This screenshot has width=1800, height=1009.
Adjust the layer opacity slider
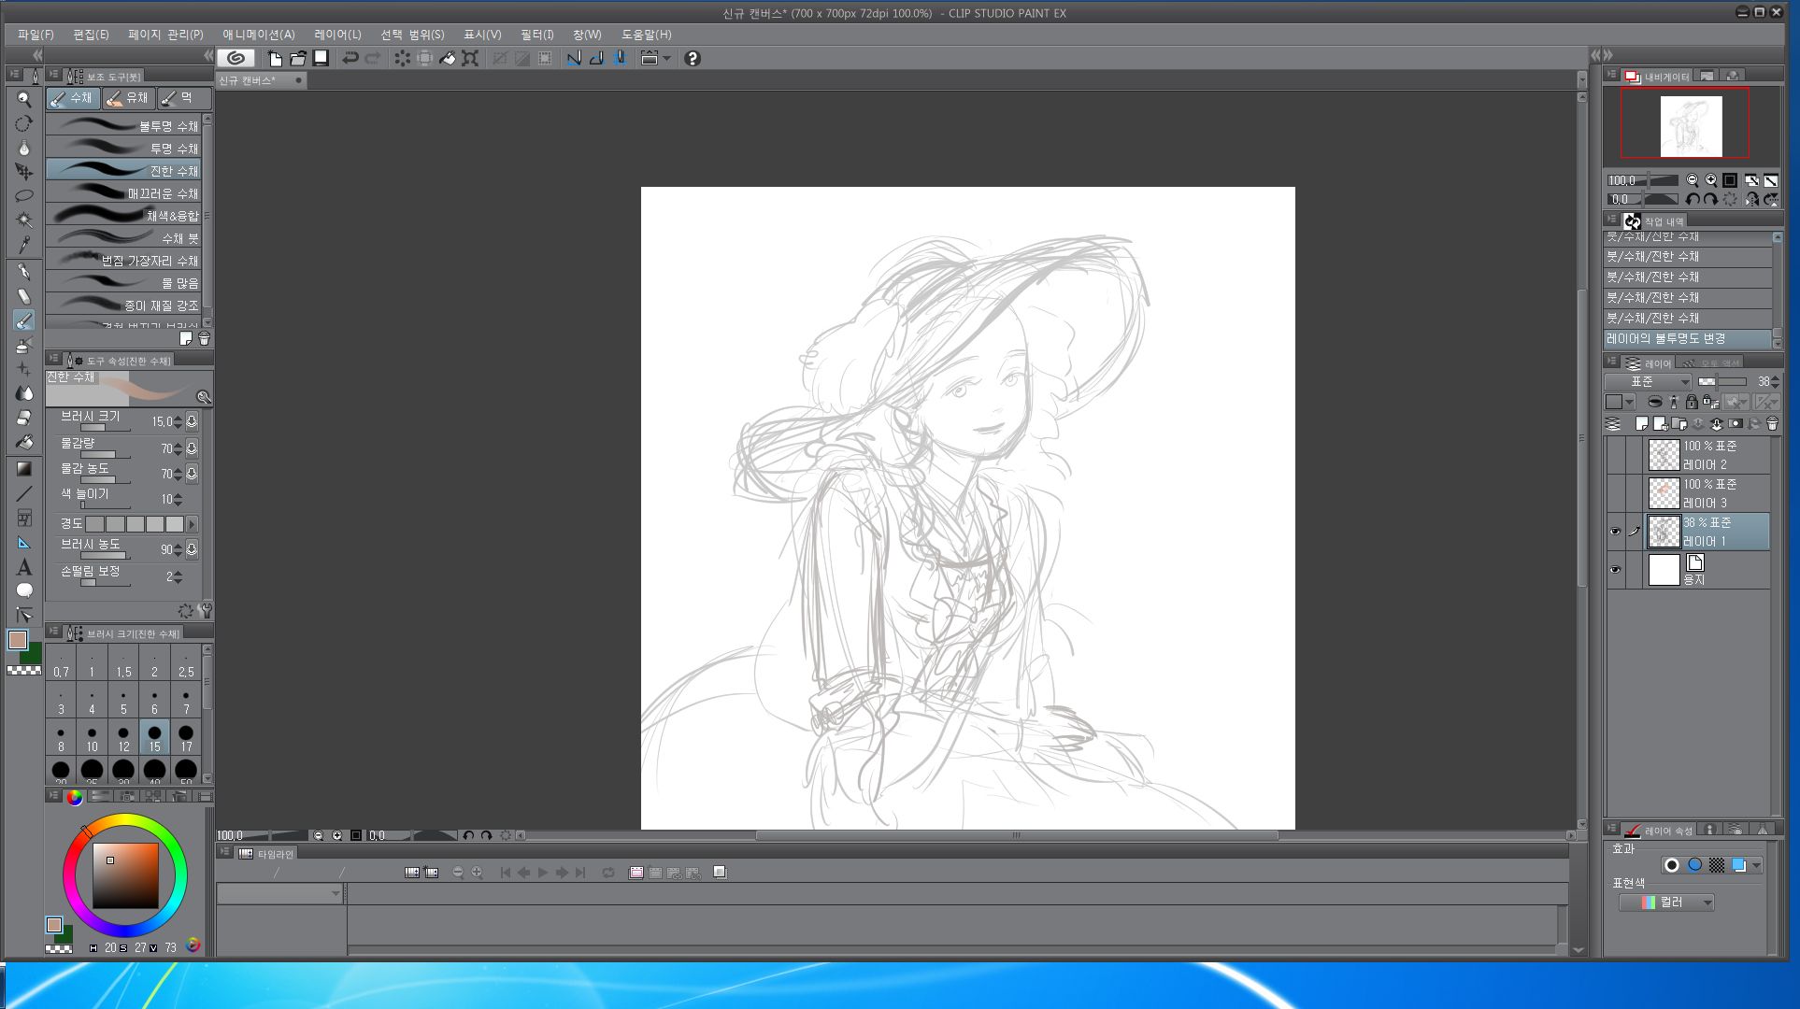1722,381
